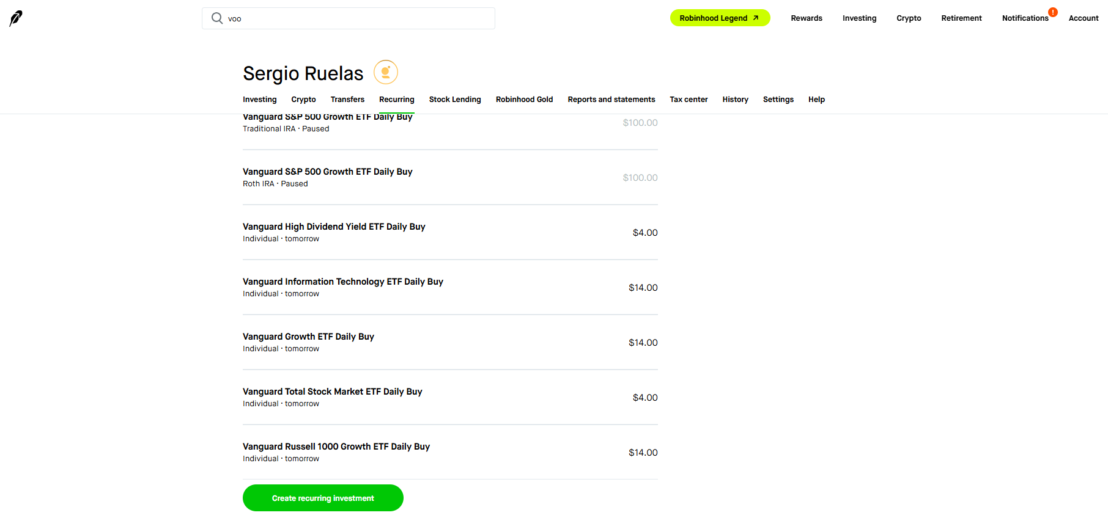Open Vanguard Growth ETF Daily Buy
This screenshot has height=529, width=1108.
tap(450, 342)
